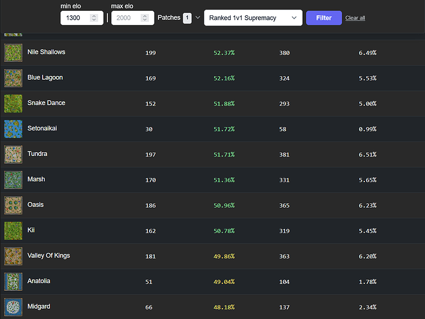Click the min elo stepper arrows
The image size is (425, 319).
[x=94, y=18]
